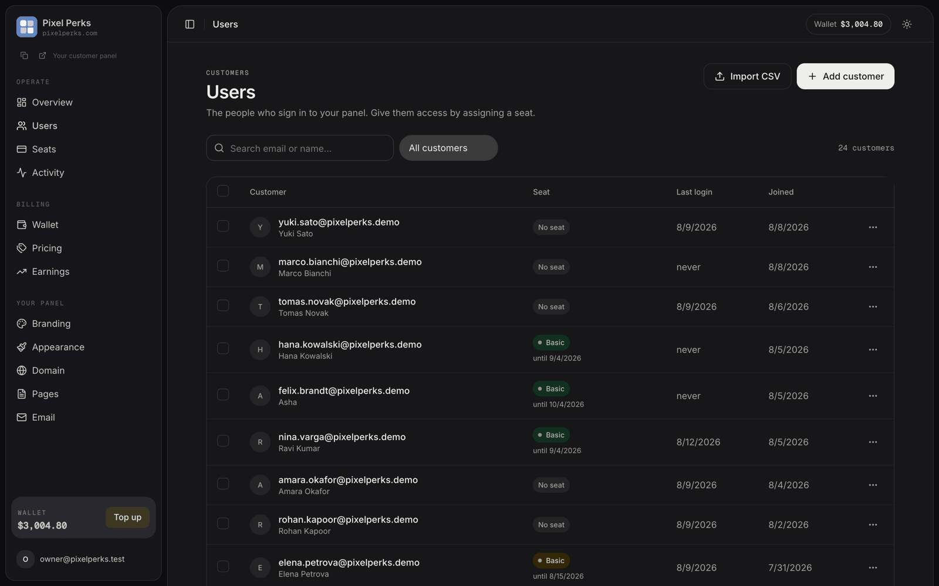Image resolution: width=939 pixels, height=586 pixels.
Task: Click the No seat badge for yuki.sato
Action: pos(551,227)
